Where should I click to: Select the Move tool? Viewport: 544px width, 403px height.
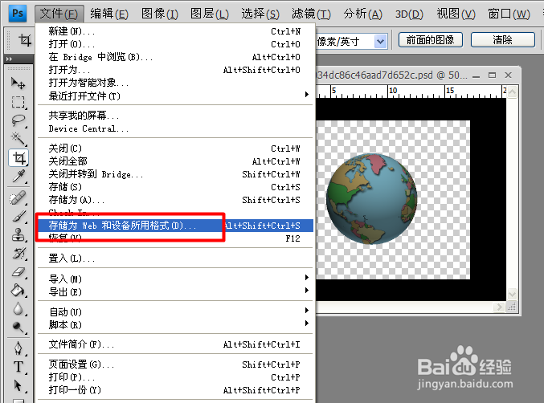pos(18,83)
